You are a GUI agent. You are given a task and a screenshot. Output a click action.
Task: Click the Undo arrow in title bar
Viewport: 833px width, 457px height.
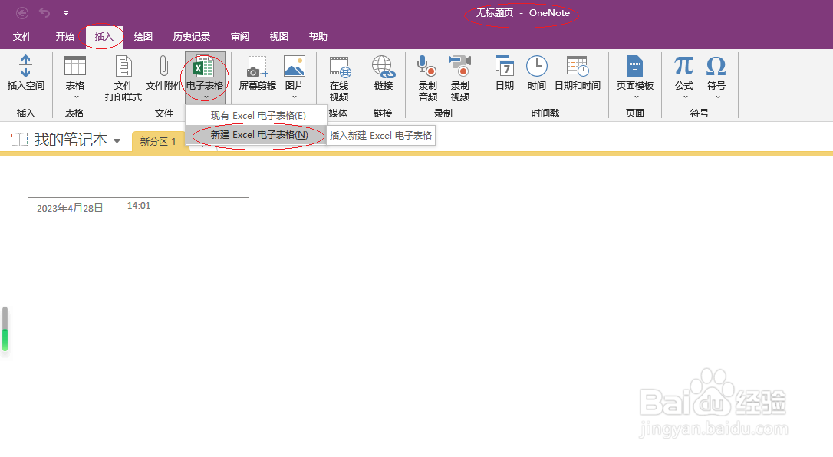pyautogui.click(x=44, y=13)
